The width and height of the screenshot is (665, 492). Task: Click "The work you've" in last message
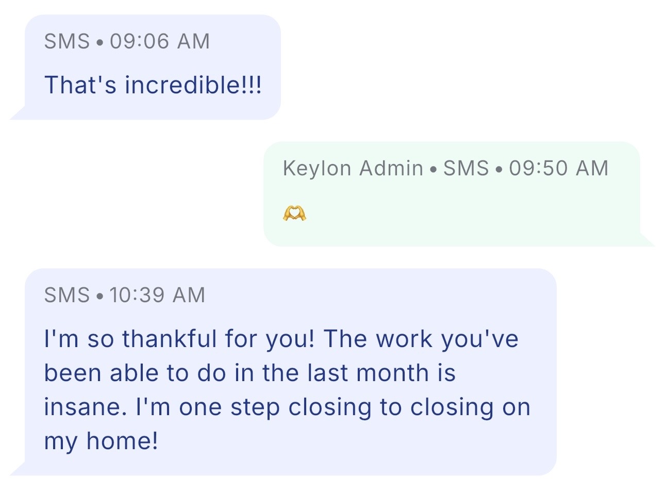point(421,339)
